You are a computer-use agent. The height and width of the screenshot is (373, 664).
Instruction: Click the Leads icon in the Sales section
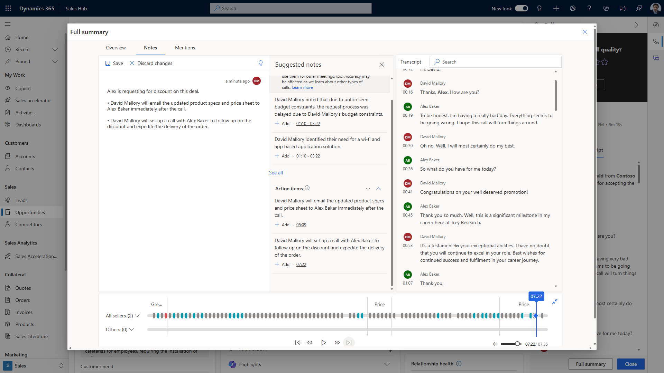[8, 200]
